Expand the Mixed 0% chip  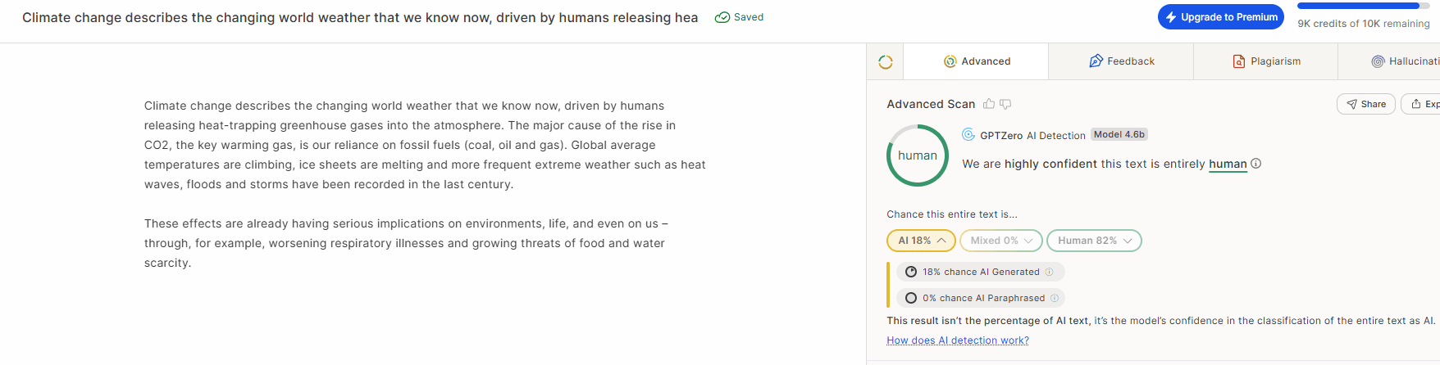click(x=1001, y=241)
